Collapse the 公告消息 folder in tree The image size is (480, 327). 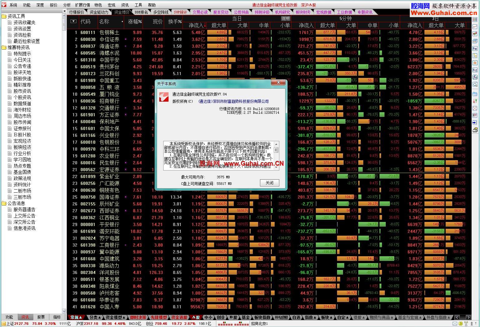click(x=4, y=203)
